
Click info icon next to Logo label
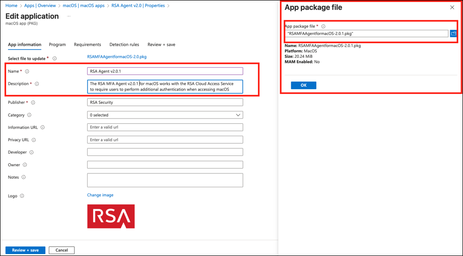click(22, 196)
